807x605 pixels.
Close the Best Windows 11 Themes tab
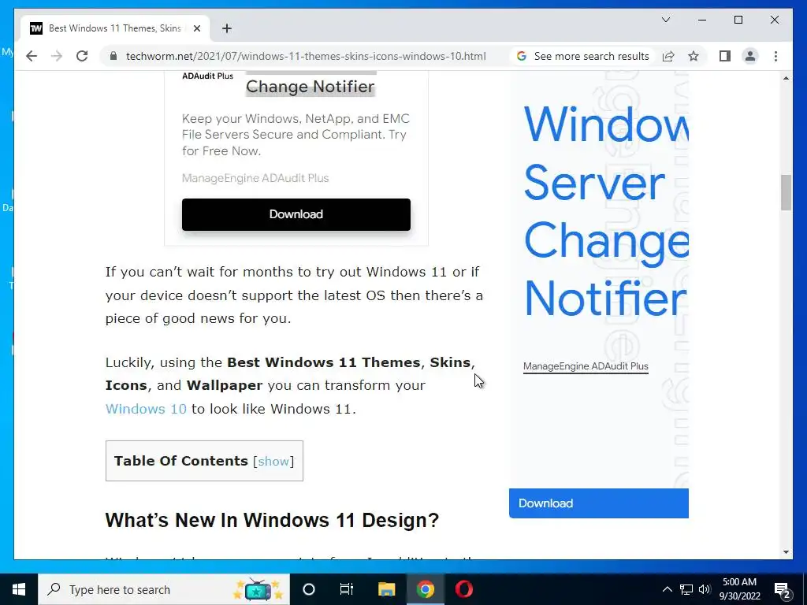tap(196, 28)
